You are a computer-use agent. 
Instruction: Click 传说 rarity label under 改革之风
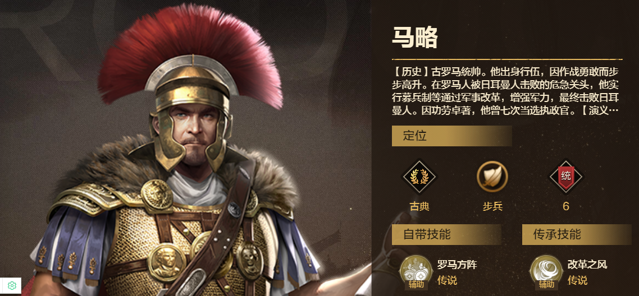[x=577, y=280]
